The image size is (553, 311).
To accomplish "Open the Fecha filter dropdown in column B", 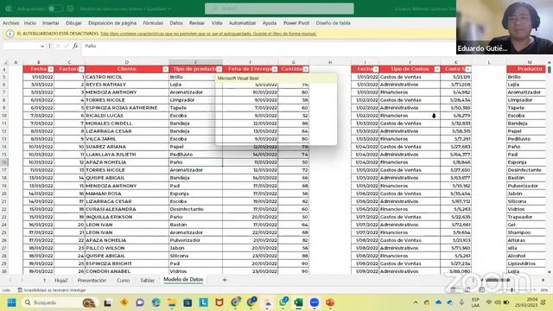I will click(x=50, y=69).
